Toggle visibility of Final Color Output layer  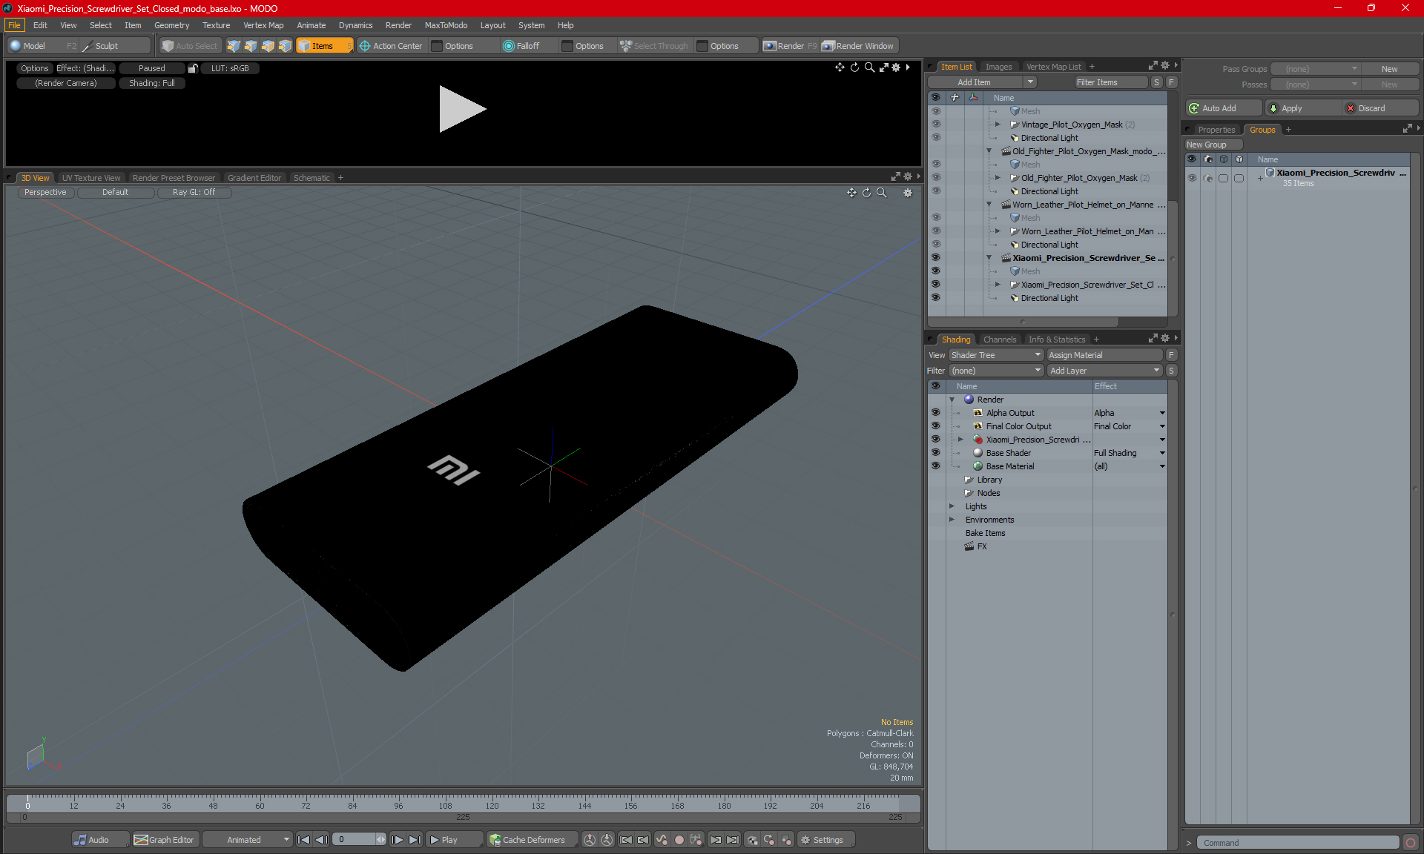(x=935, y=426)
